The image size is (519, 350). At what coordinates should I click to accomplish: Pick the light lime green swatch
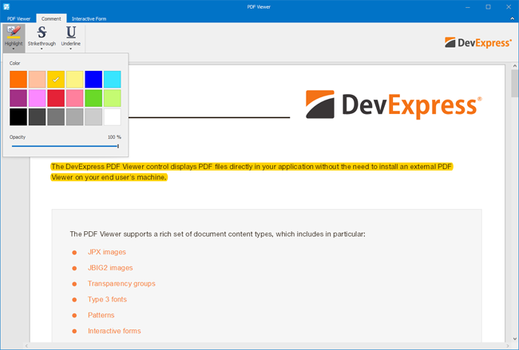click(113, 98)
